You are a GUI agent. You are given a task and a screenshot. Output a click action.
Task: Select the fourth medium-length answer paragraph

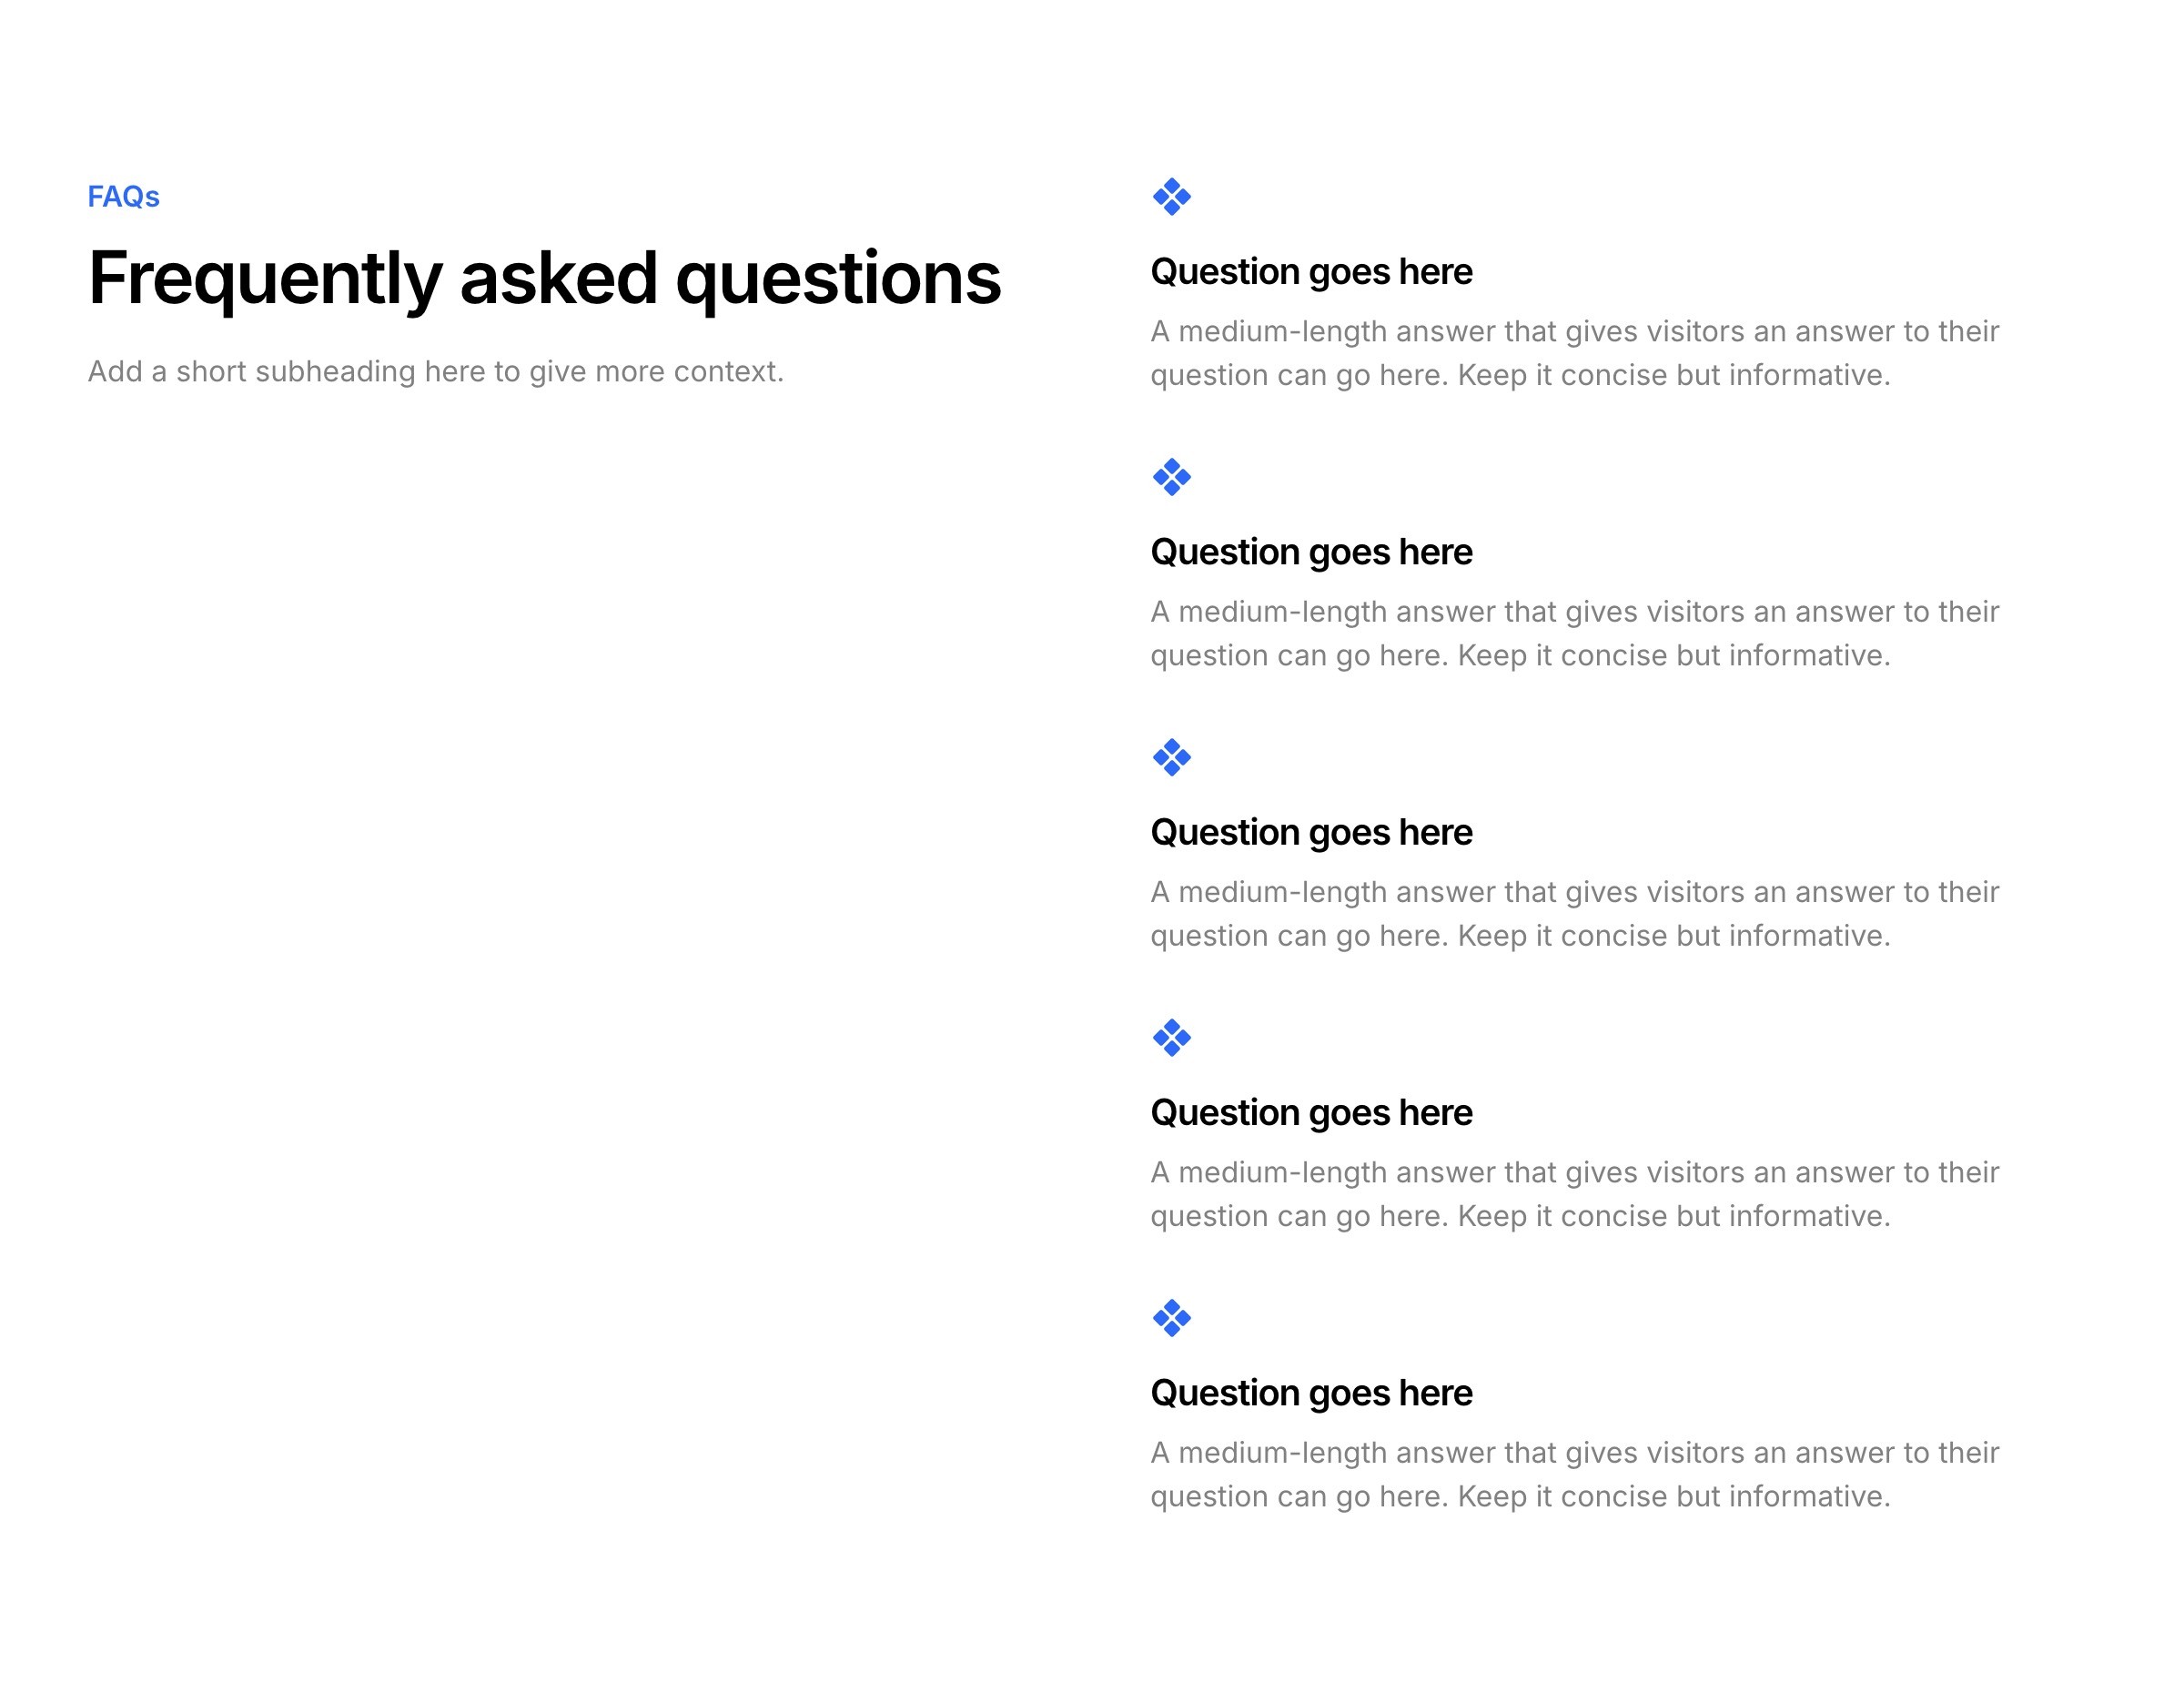click(x=1574, y=1194)
